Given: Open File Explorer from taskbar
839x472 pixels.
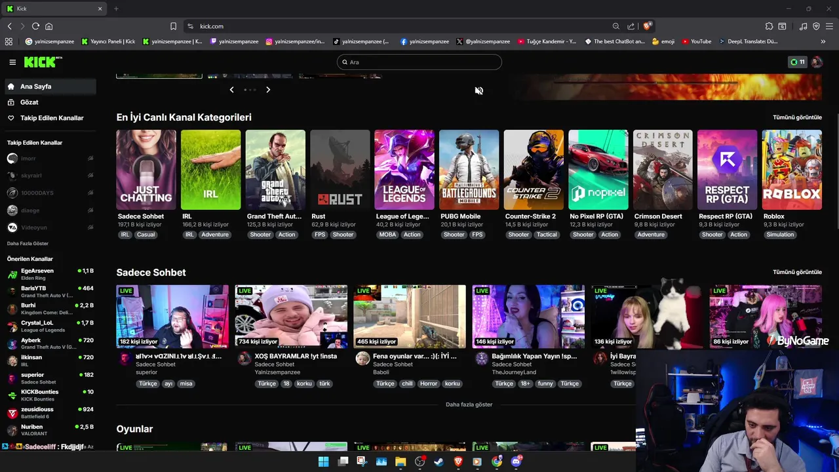Looking at the screenshot, I should (400, 462).
